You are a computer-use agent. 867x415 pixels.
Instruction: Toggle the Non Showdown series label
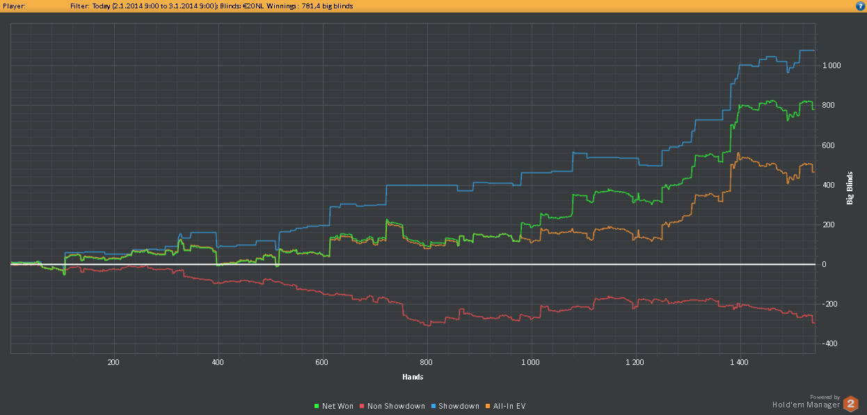(396, 406)
